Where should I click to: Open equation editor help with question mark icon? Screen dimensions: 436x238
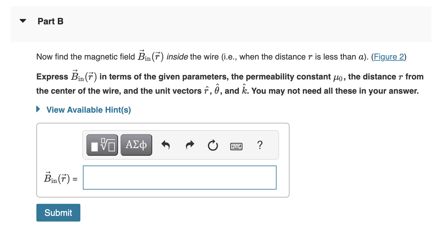coord(260,145)
